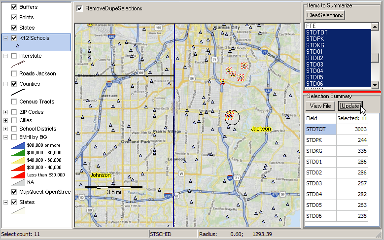
Task: Uncheck the Points layer checkbox
Action: pyautogui.click(x=14, y=17)
